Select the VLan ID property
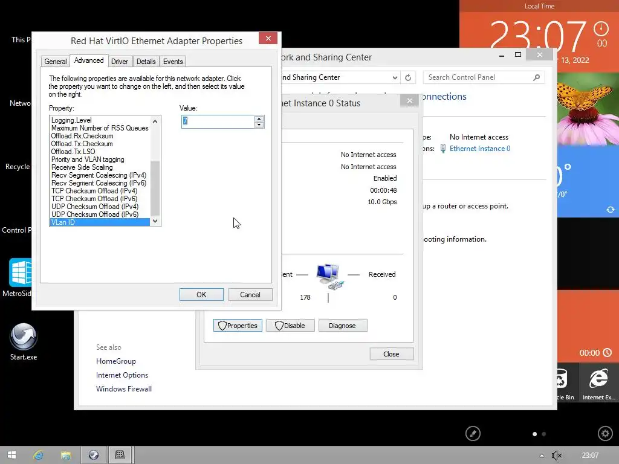 click(x=100, y=222)
